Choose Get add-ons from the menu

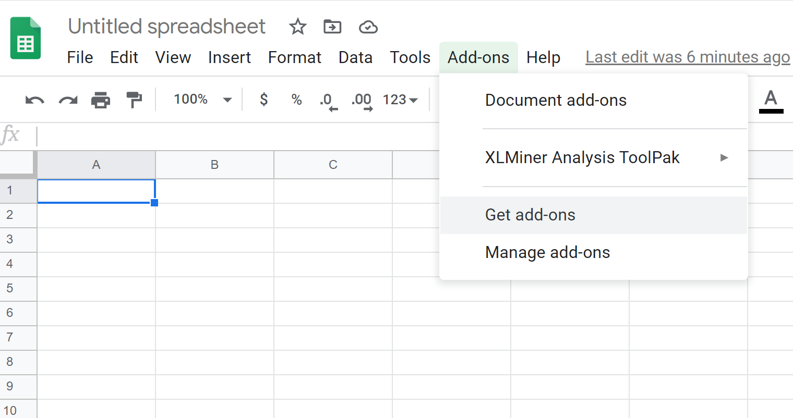tap(530, 215)
